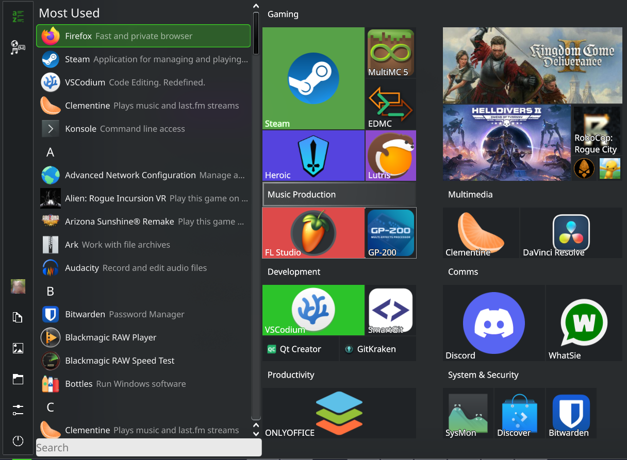The width and height of the screenshot is (627, 460).
Task: Select the Music Production group header
Action: pos(339,195)
